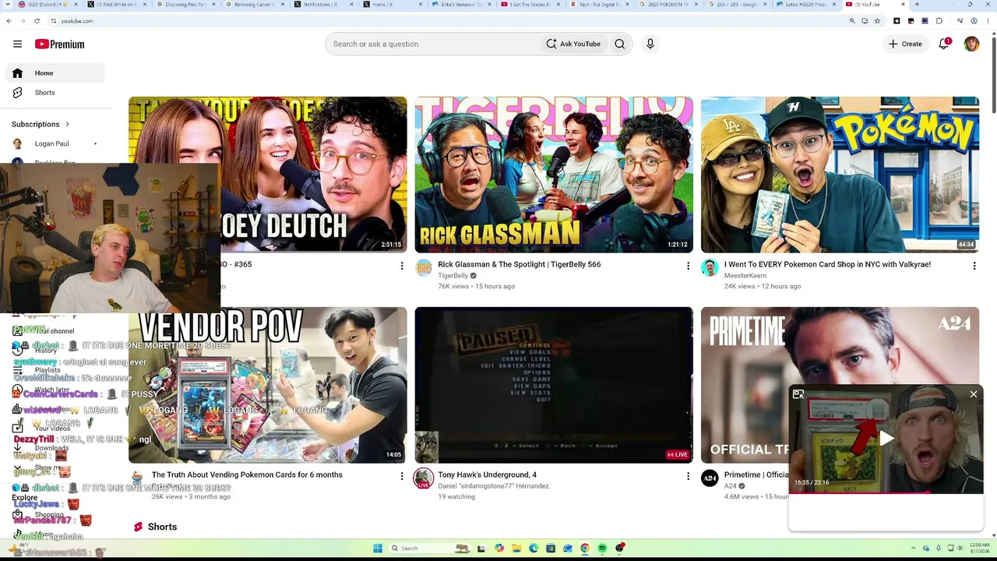The height and width of the screenshot is (561, 997).
Task: Open TigerBelly channel name link
Action: (x=453, y=276)
